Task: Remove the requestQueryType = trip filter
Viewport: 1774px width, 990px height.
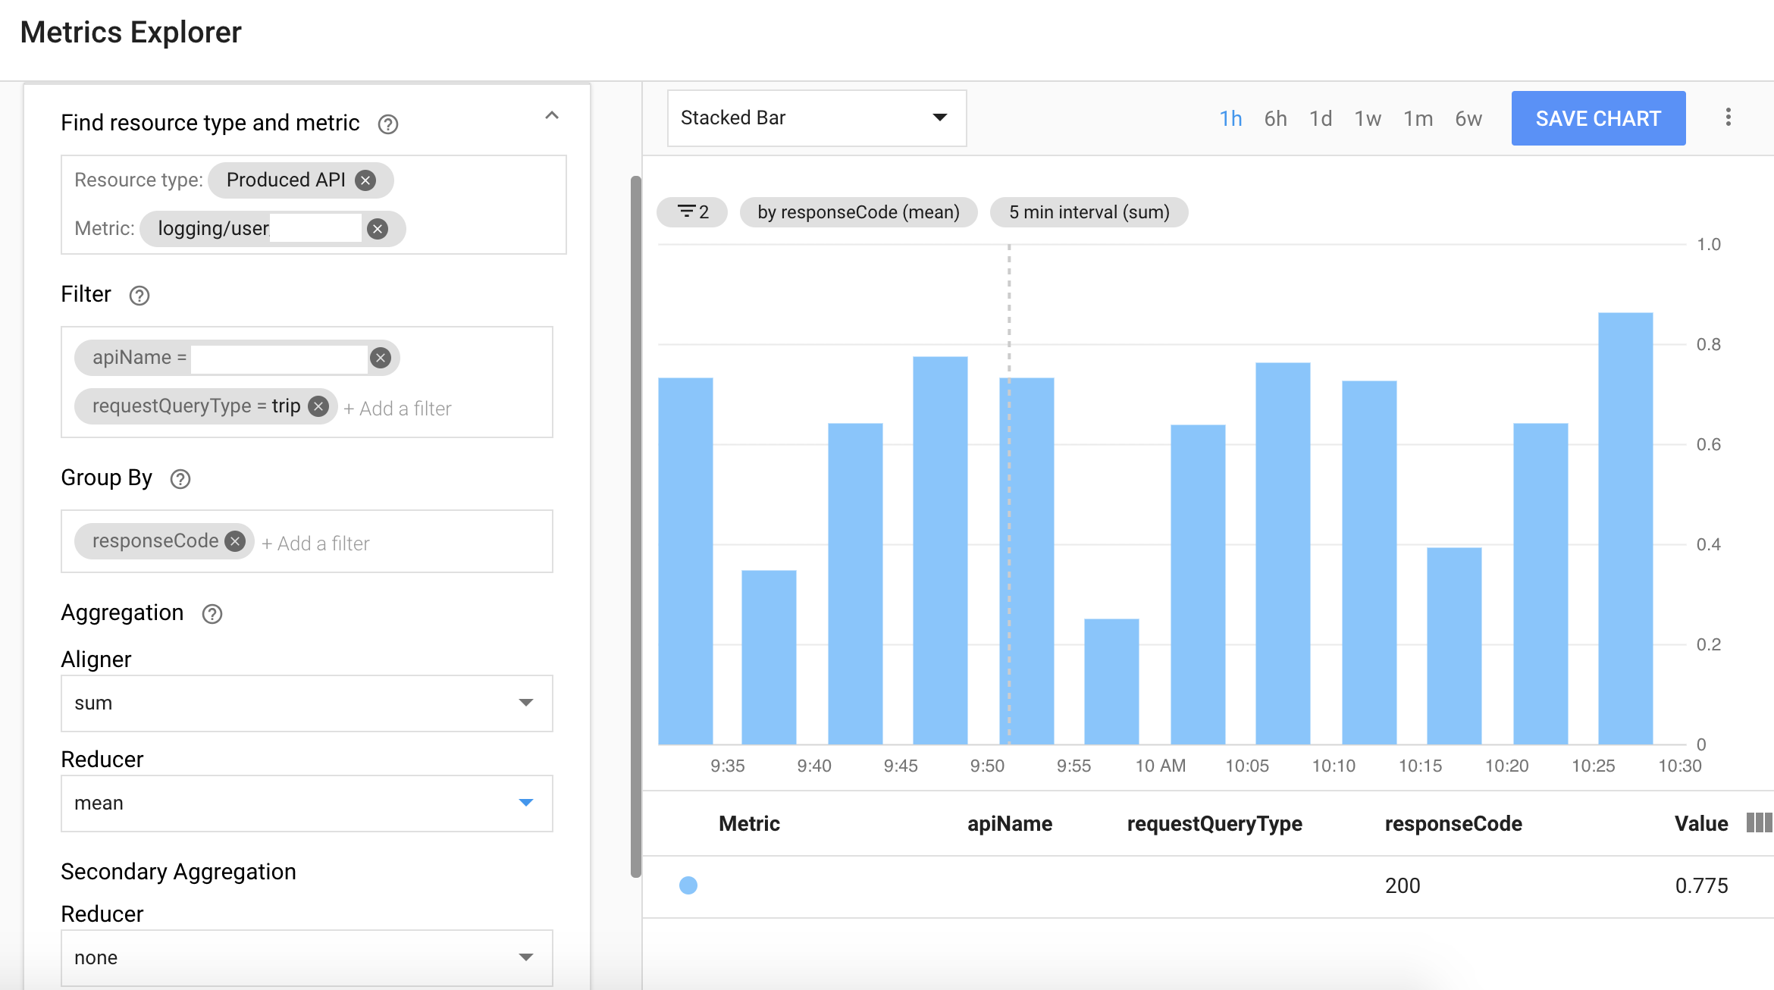Action: tap(319, 406)
